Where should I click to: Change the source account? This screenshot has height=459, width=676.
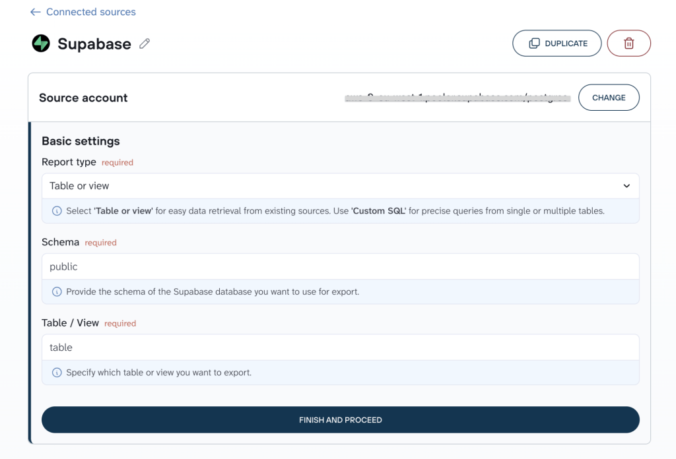608,98
